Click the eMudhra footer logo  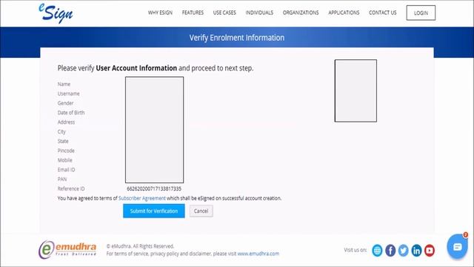67,249
